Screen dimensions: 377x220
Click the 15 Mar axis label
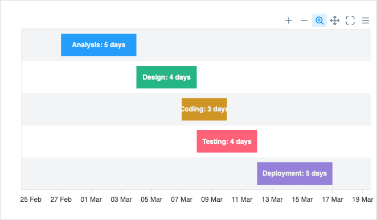click(302, 200)
